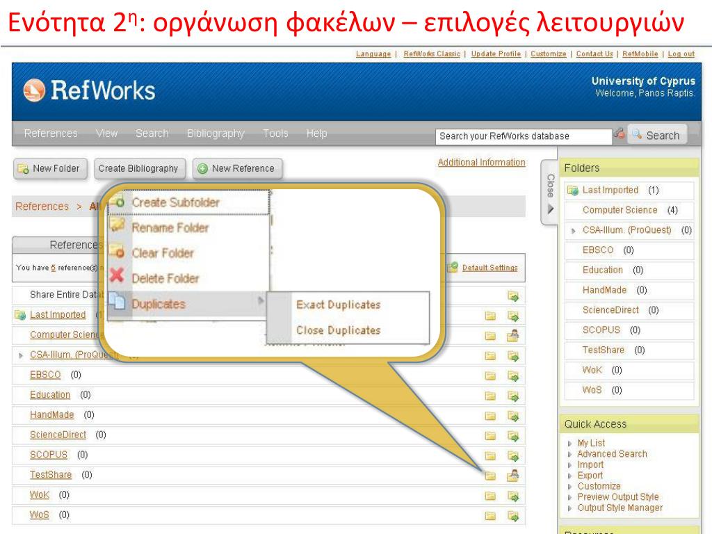Image resolution: width=712 pixels, height=534 pixels.
Task: Click Create Bibliography button
Action: point(140,169)
